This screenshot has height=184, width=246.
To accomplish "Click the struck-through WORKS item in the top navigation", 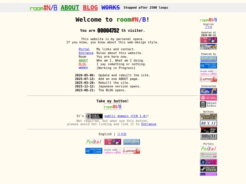I will tap(111, 8).
